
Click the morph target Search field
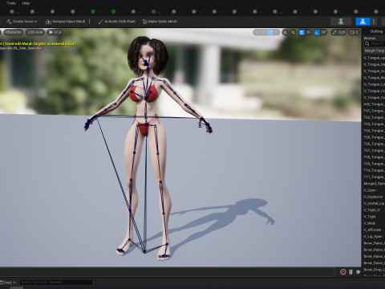click(375, 43)
